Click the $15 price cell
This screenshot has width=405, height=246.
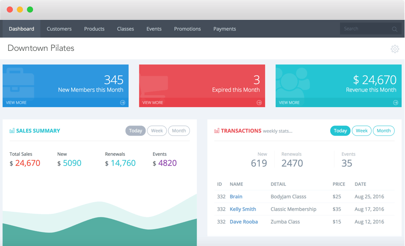(x=337, y=222)
